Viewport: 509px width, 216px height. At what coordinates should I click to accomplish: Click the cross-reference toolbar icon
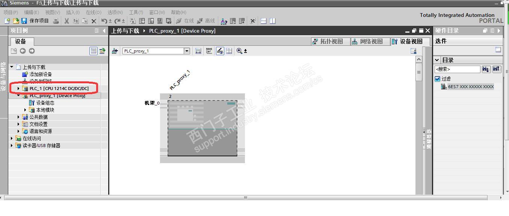tap(252, 21)
